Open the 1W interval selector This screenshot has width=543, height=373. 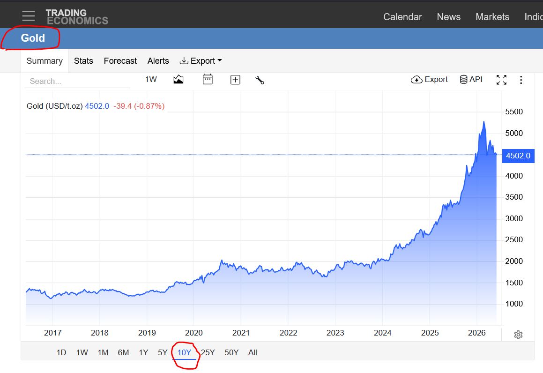pyautogui.click(x=151, y=79)
